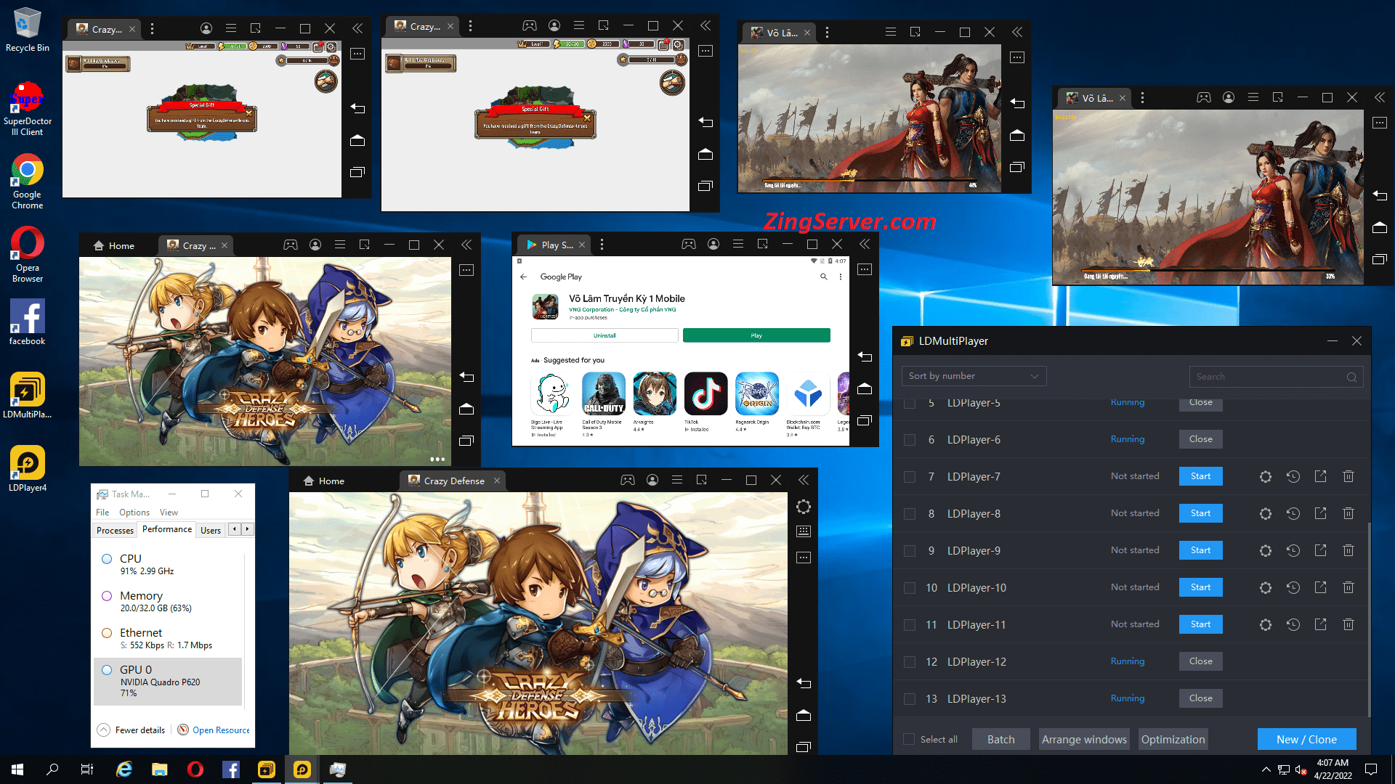
Task: Check the LDPlayer-11 checkbox
Action: pos(909,625)
